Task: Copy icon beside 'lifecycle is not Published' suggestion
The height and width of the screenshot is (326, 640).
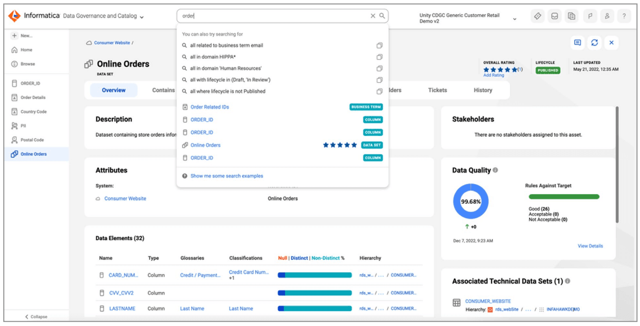Action: pos(379,91)
